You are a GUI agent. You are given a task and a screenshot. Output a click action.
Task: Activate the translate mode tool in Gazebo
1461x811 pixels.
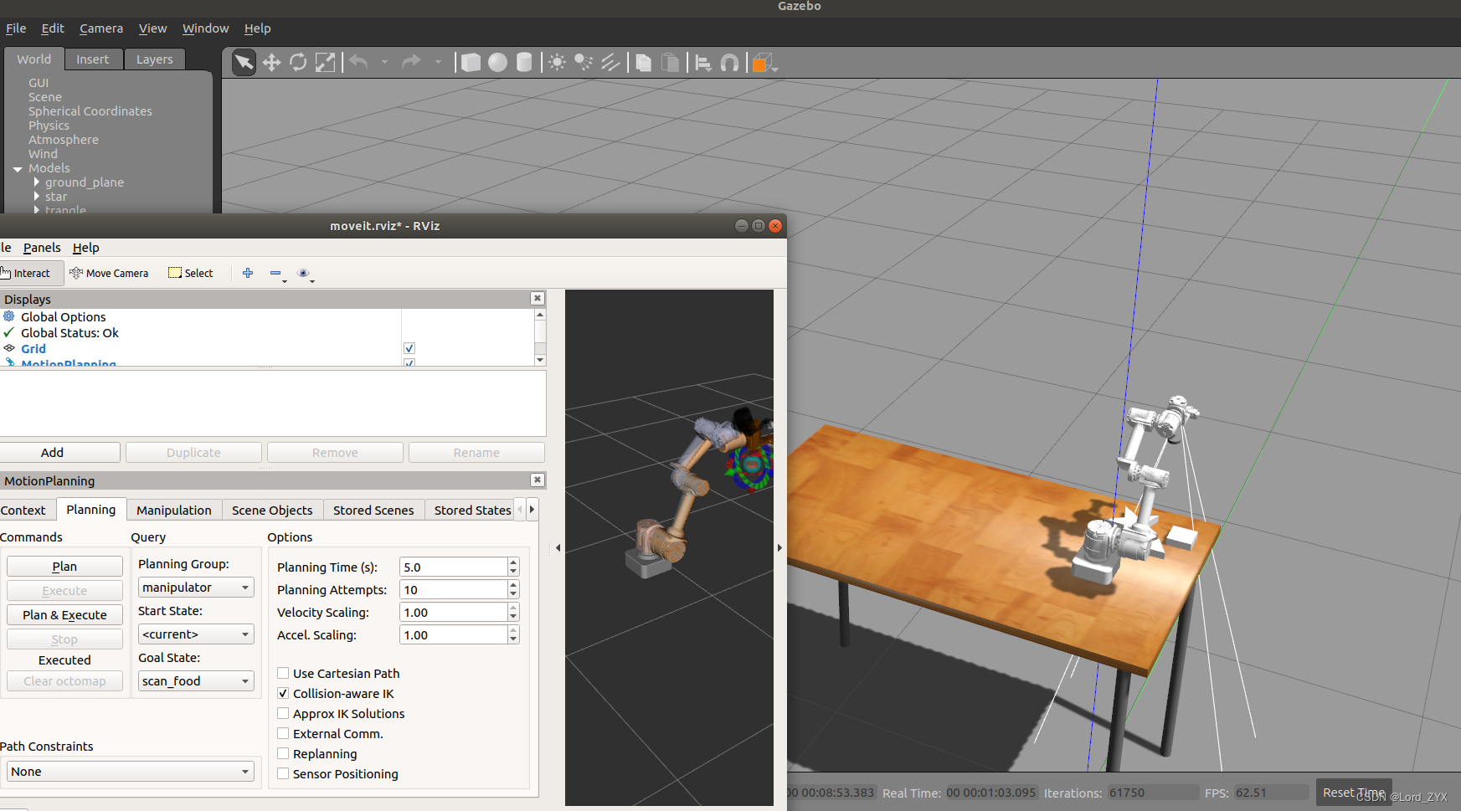coord(271,63)
